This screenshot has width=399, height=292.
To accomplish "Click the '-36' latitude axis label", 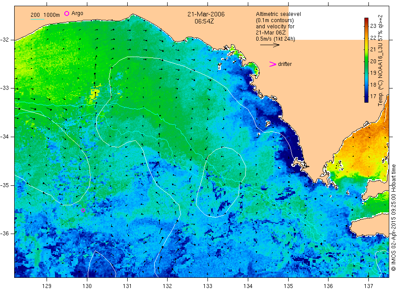I will pyautogui.click(x=5, y=233).
